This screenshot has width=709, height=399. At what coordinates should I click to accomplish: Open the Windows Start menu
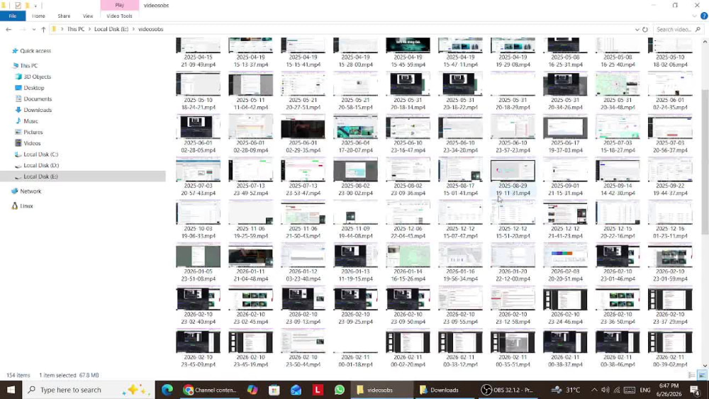(11, 390)
